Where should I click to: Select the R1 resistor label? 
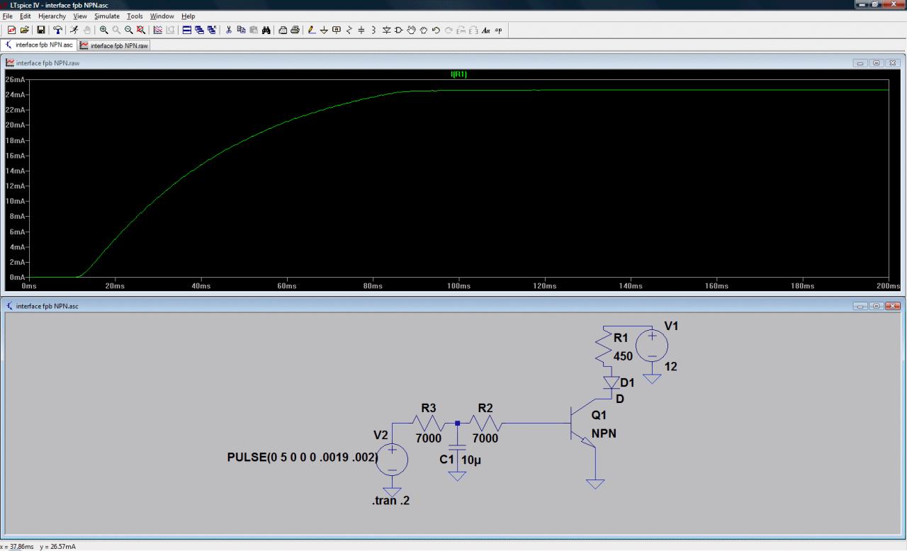[x=621, y=339]
